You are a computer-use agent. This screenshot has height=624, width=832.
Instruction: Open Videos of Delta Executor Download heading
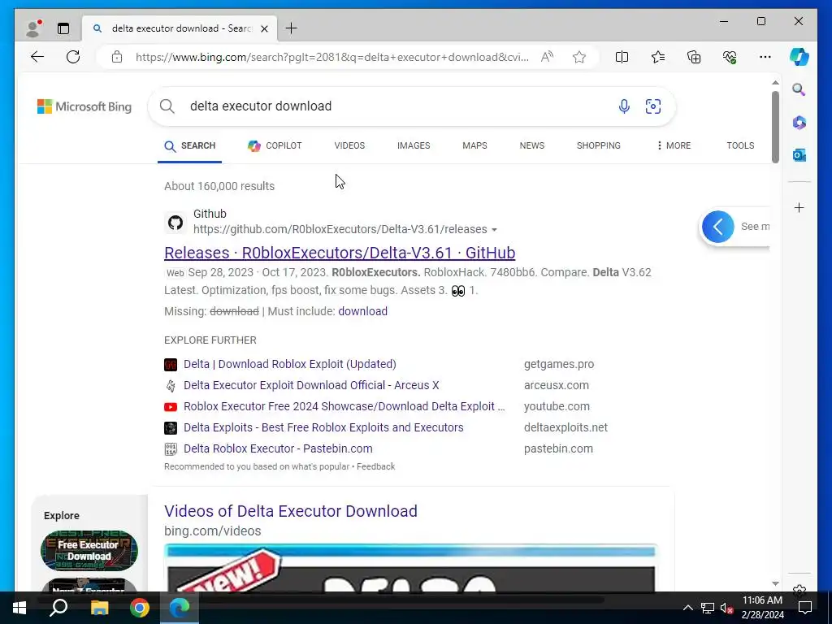[290, 512]
